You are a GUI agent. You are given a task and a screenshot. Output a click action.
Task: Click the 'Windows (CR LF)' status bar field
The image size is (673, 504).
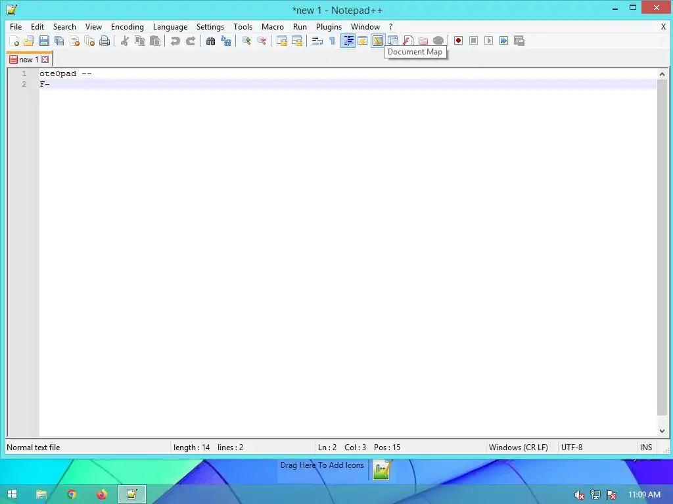(519, 448)
